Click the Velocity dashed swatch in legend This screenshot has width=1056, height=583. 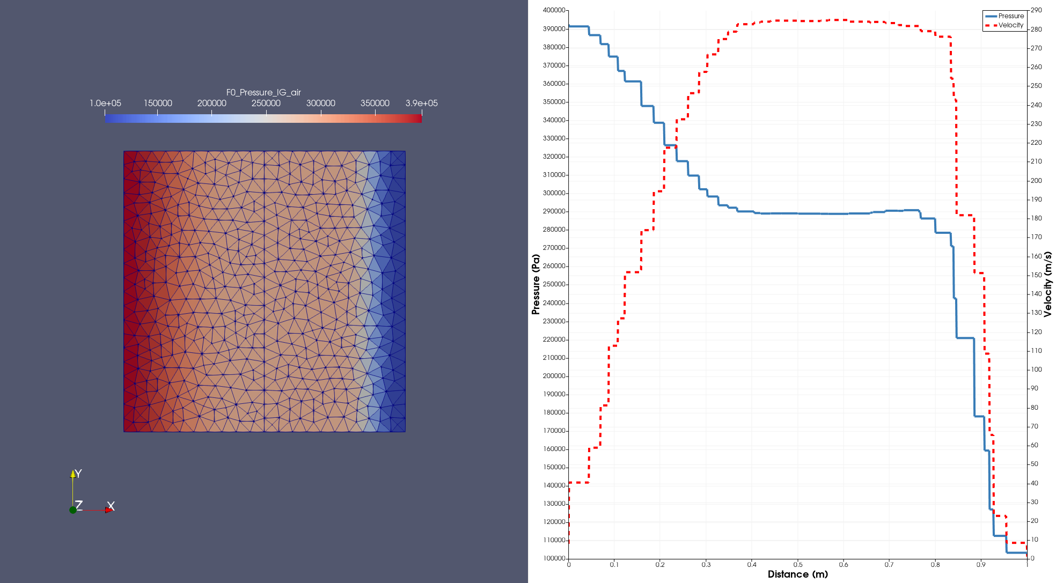coord(991,25)
